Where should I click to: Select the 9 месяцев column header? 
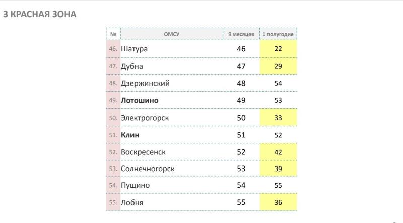tap(241, 34)
